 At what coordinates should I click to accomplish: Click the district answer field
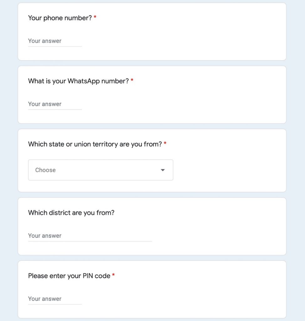click(90, 236)
